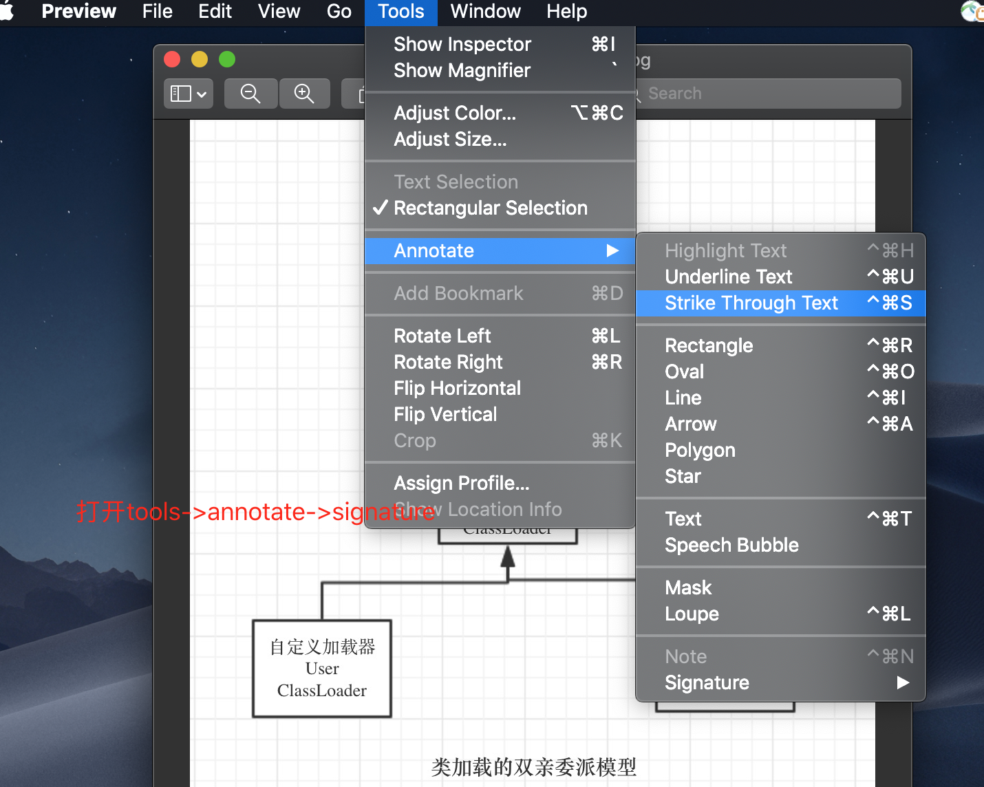Add an Oval annotation
This screenshot has width=984, height=787.
point(781,371)
